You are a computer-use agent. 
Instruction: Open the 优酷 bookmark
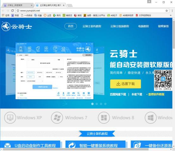[x=38, y=15]
